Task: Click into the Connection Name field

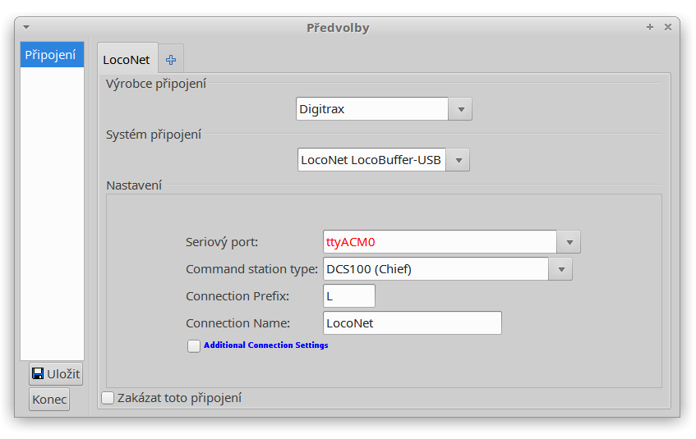Action: tap(413, 323)
